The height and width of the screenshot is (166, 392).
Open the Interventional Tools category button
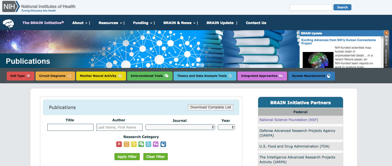click(150, 76)
